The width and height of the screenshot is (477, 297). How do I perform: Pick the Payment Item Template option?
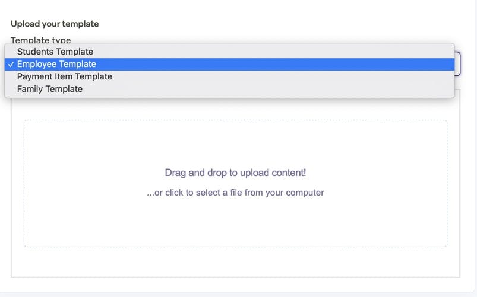click(x=64, y=76)
